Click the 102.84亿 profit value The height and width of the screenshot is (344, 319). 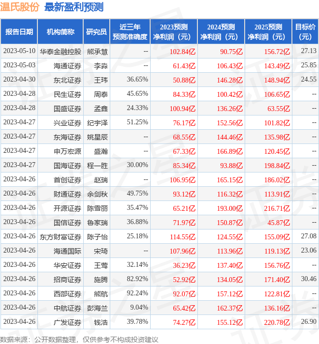coord(183,52)
